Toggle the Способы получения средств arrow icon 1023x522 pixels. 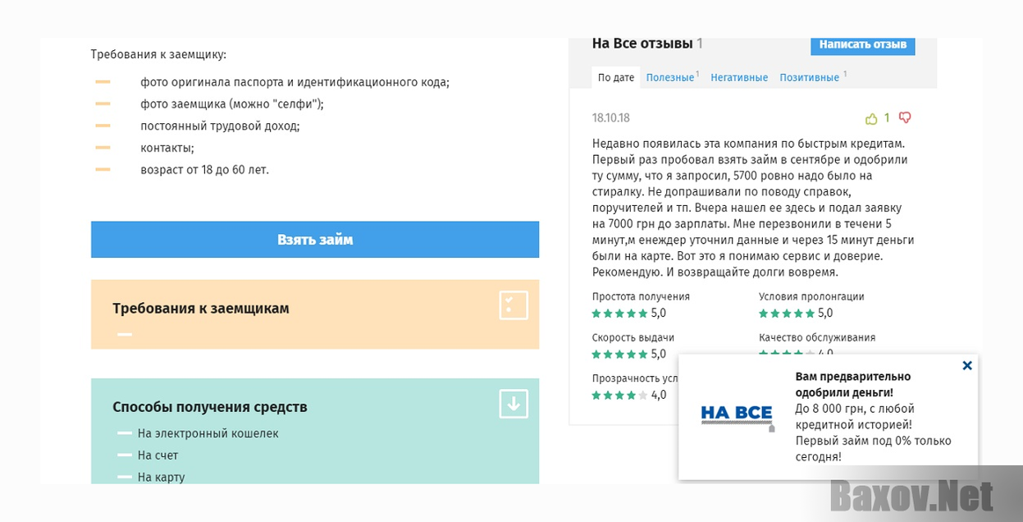pyautogui.click(x=514, y=404)
